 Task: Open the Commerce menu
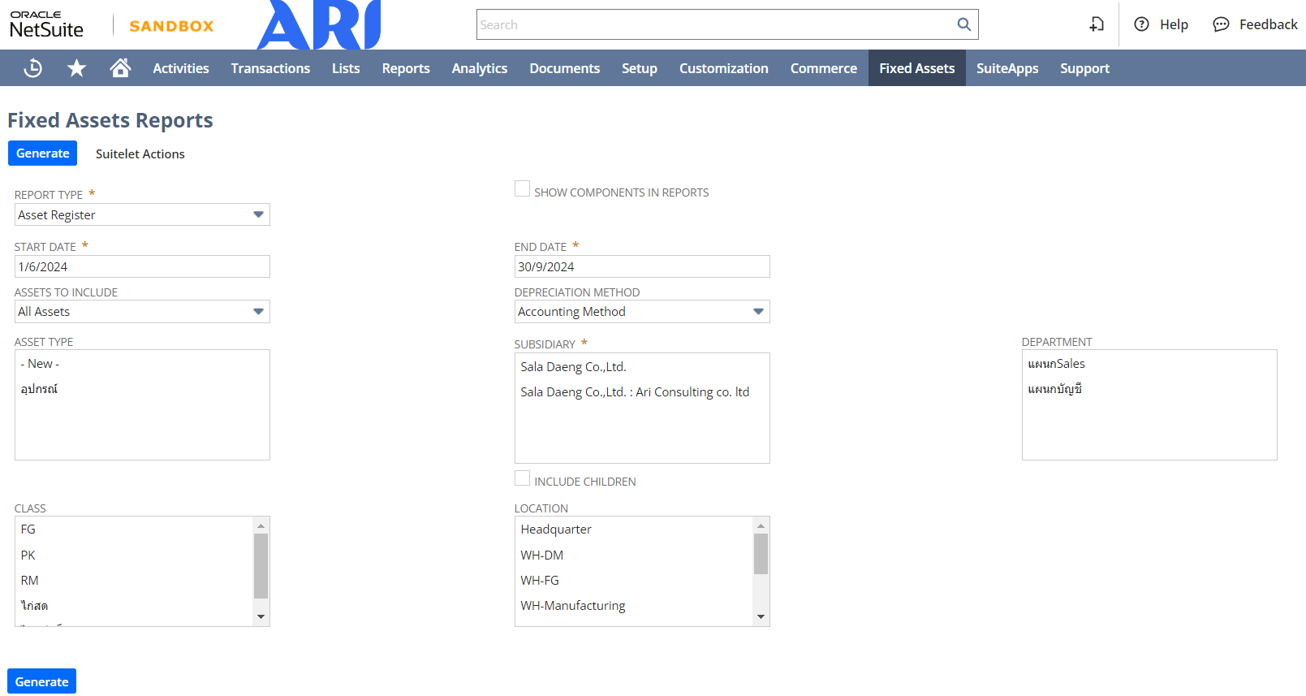coord(824,68)
